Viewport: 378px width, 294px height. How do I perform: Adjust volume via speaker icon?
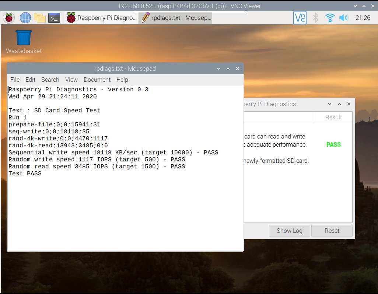(x=343, y=18)
